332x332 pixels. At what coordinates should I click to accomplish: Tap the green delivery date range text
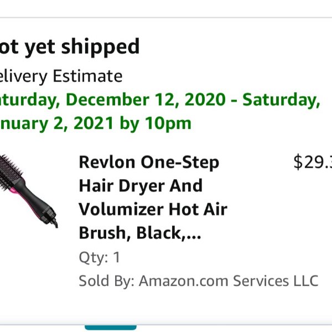160,111
